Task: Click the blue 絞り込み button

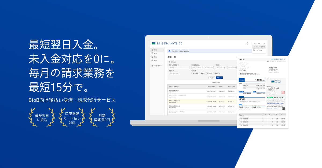Action: tap(219, 78)
